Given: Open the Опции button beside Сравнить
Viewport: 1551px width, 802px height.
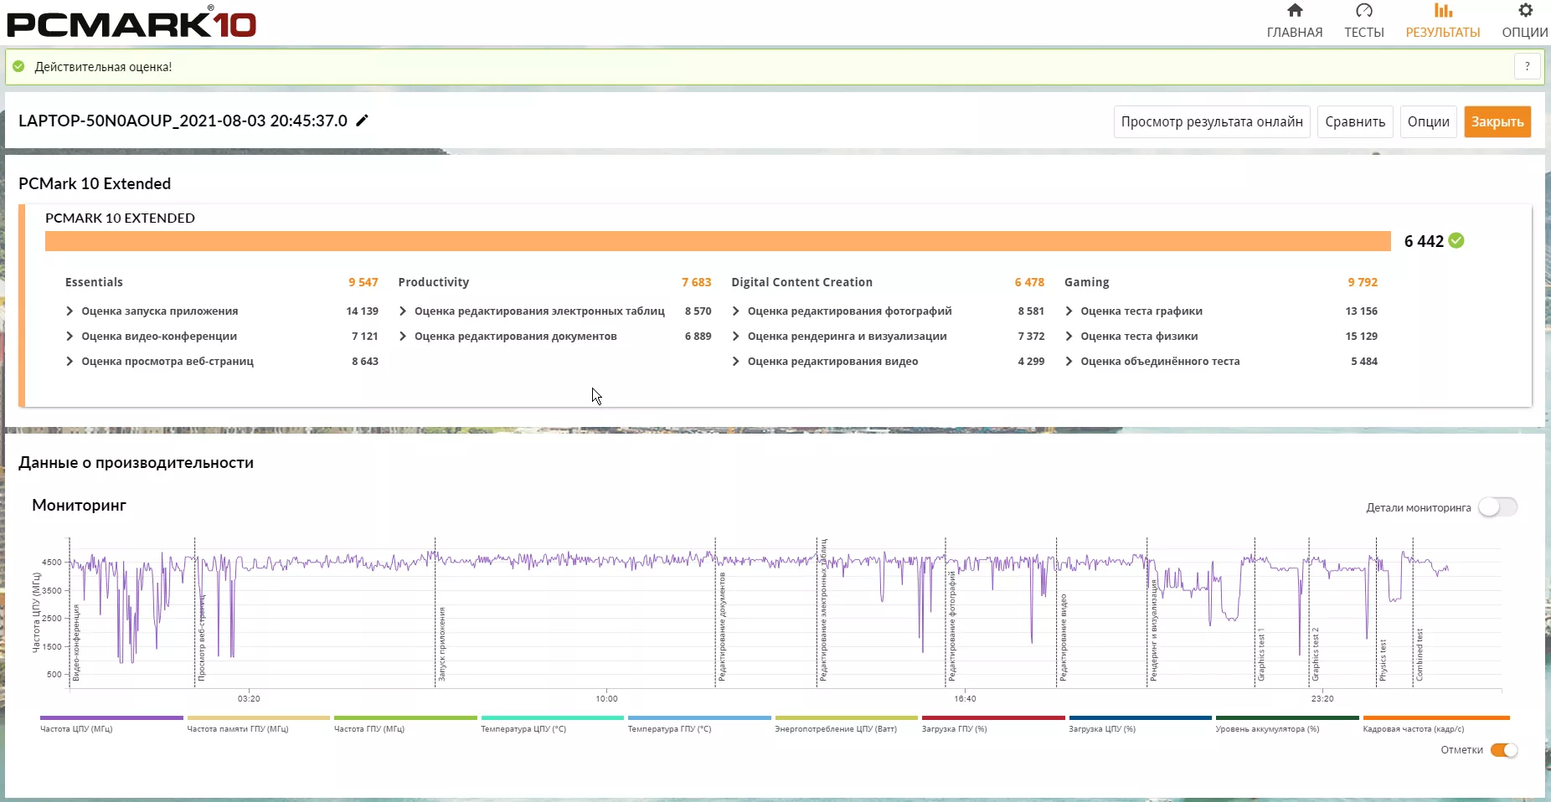Looking at the screenshot, I should pos(1429,122).
